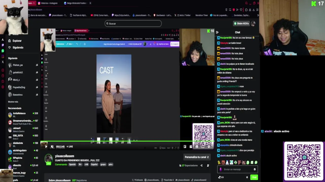
Task: Open followed channel PayasitaZing
Action: 23,87
